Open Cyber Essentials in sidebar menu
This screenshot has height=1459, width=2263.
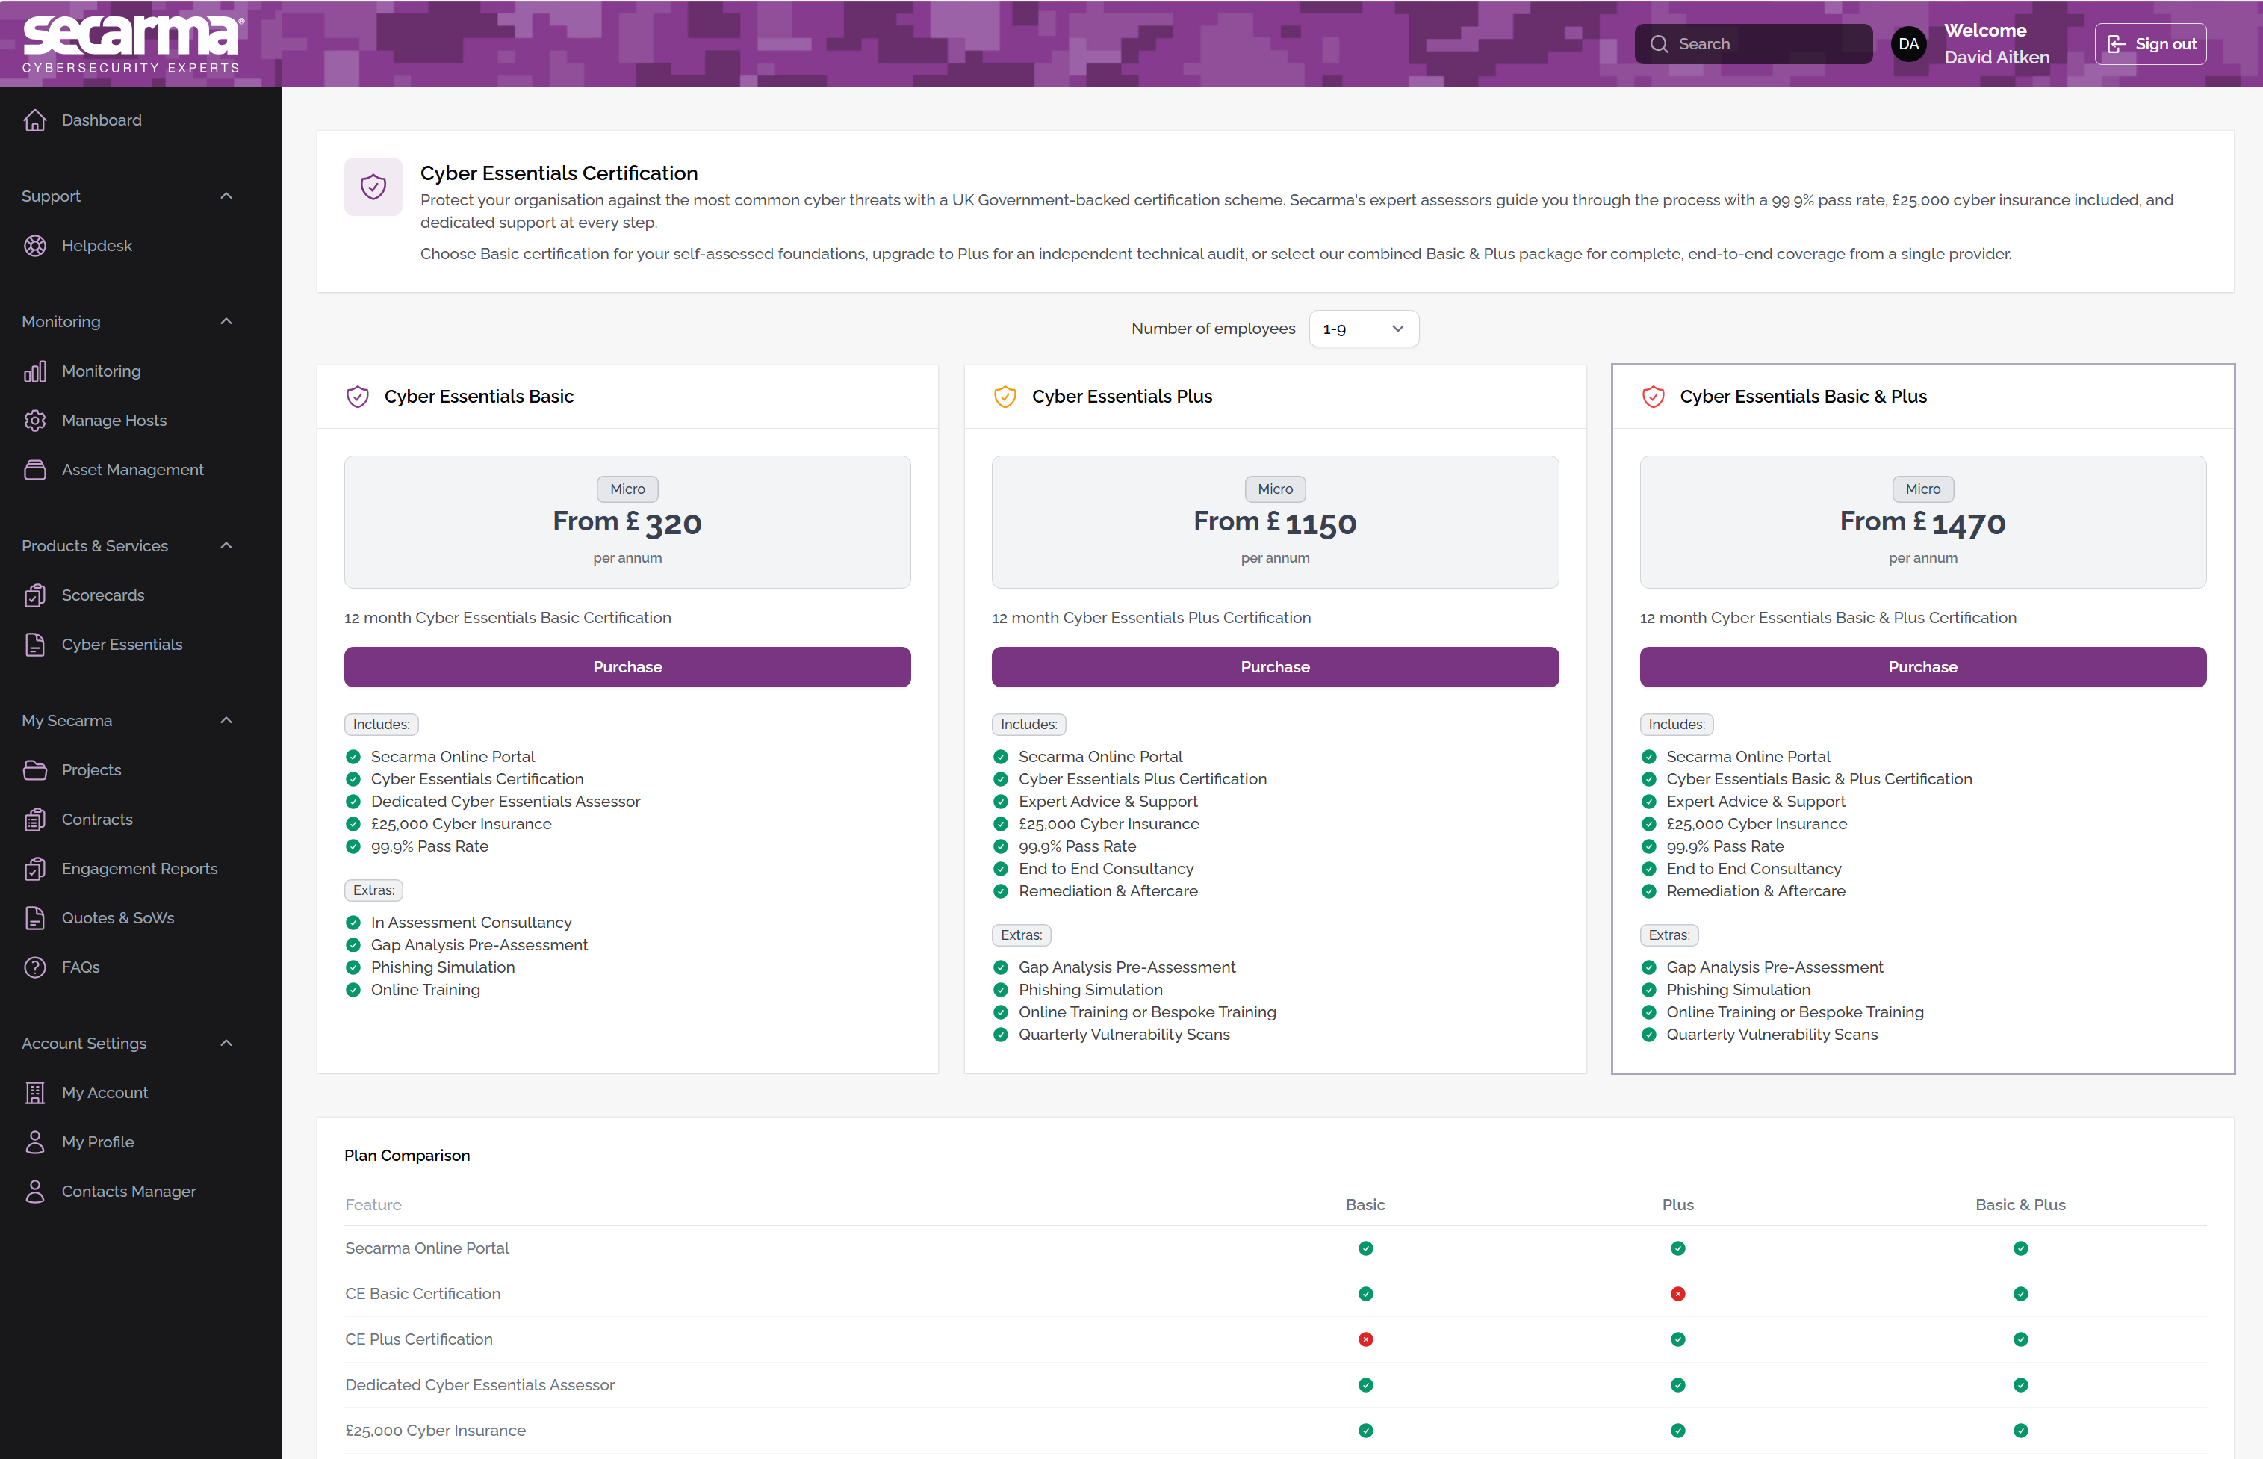(121, 644)
